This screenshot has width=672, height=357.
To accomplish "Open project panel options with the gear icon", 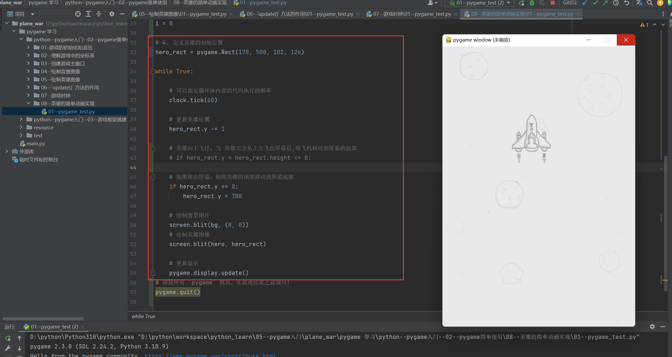I will (112, 14).
